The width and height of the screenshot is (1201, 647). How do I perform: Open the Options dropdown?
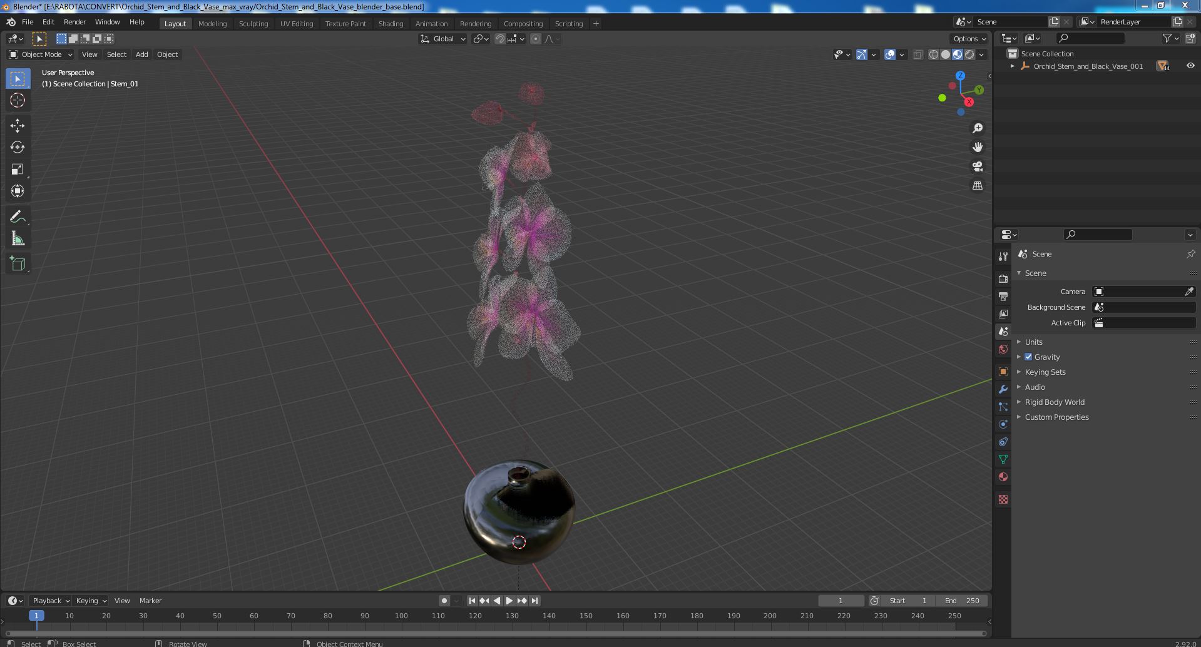pyautogui.click(x=970, y=39)
